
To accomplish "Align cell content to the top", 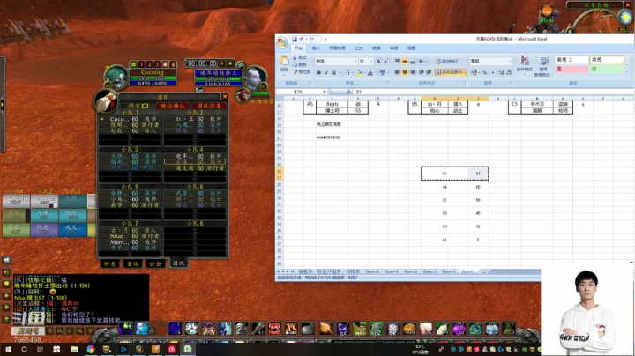I will pyautogui.click(x=397, y=61).
